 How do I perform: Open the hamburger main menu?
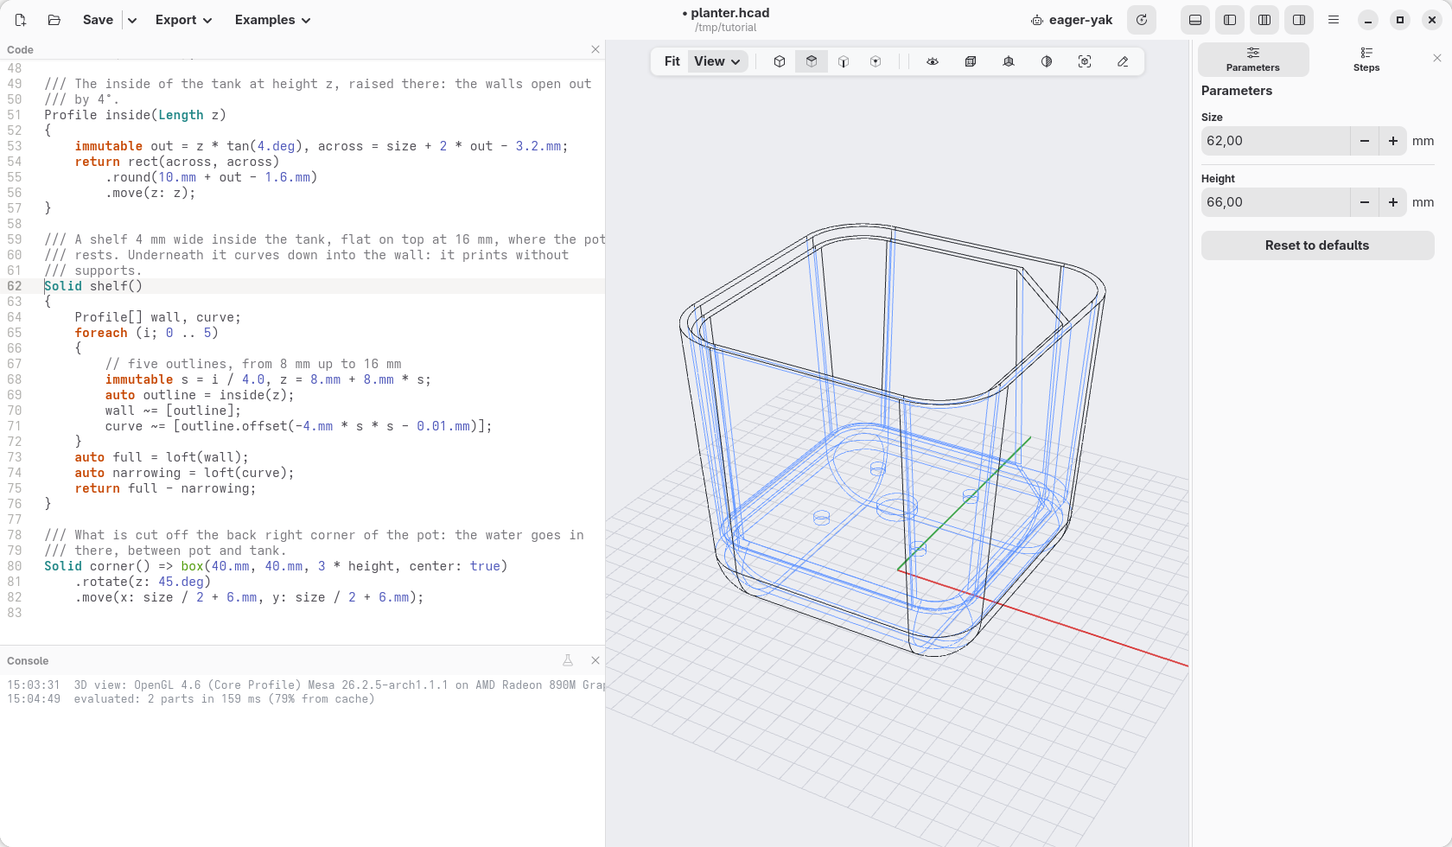click(x=1334, y=20)
